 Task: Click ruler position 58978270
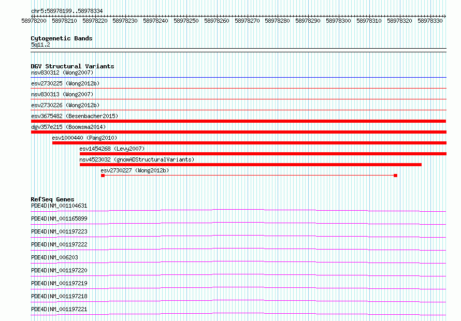(x=247, y=21)
